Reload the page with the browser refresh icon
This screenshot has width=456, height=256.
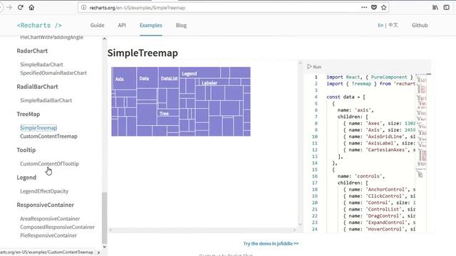click(21, 8)
